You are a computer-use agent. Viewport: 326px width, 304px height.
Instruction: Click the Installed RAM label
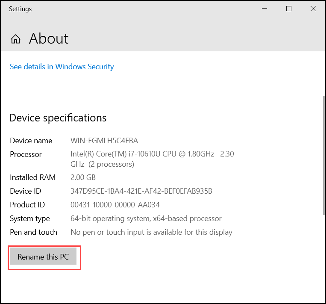pyautogui.click(x=32, y=177)
